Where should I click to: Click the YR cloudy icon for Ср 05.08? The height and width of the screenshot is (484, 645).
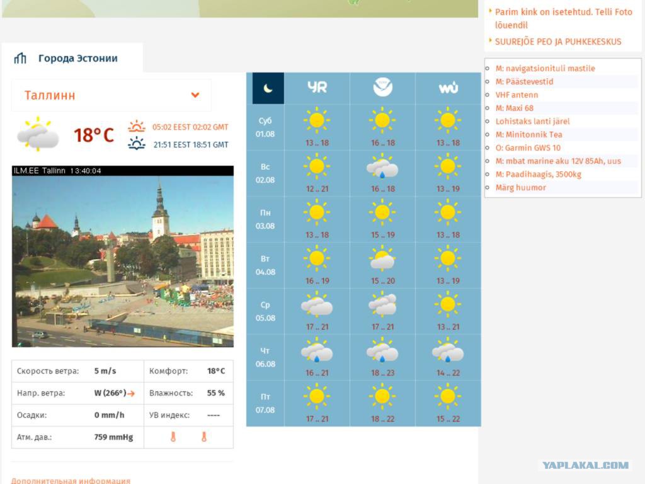[x=317, y=304]
